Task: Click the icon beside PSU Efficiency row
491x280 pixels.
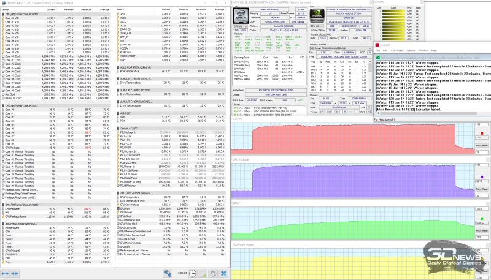Action: (x=118, y=185)
